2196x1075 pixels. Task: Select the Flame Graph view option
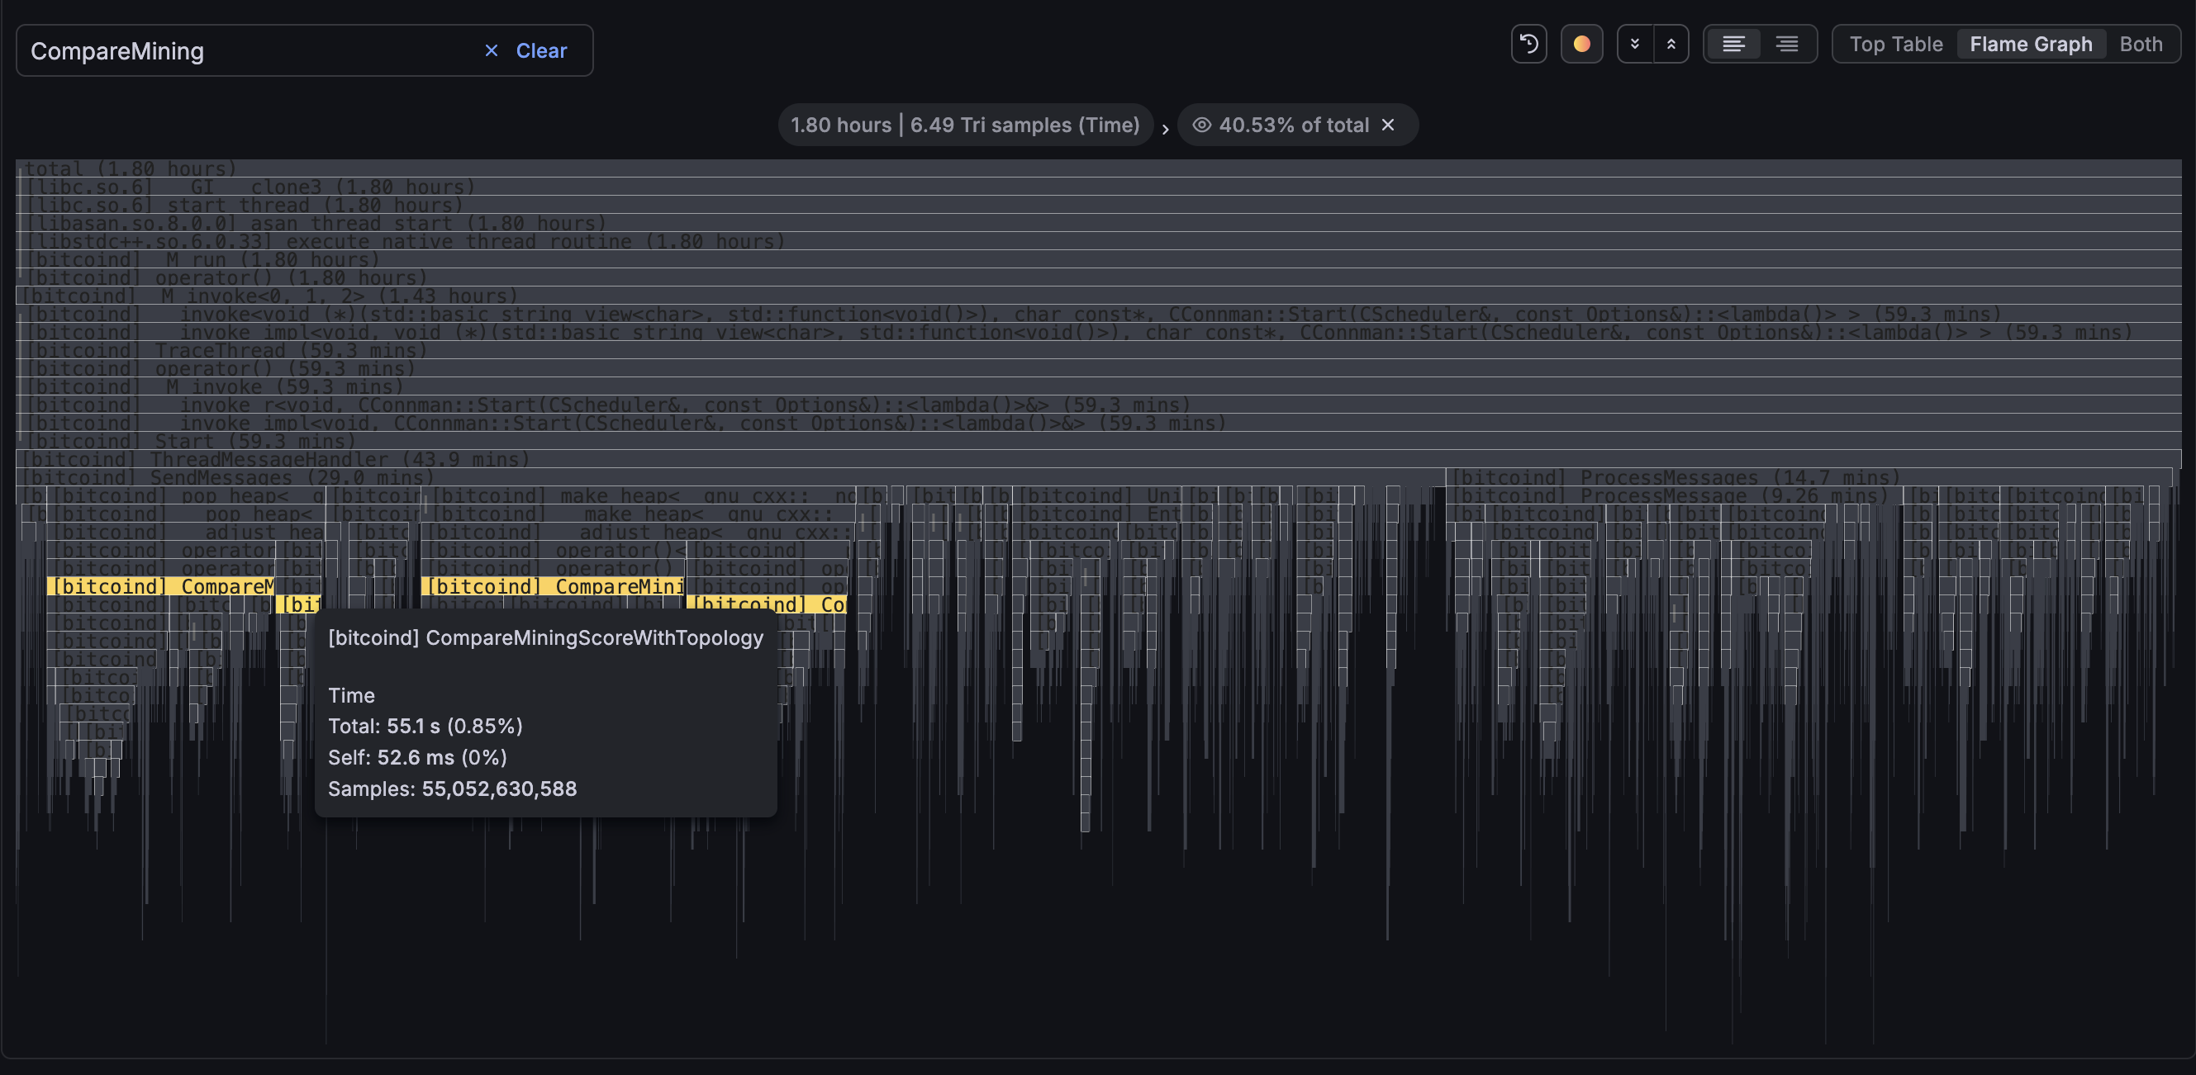[2030, 45]
